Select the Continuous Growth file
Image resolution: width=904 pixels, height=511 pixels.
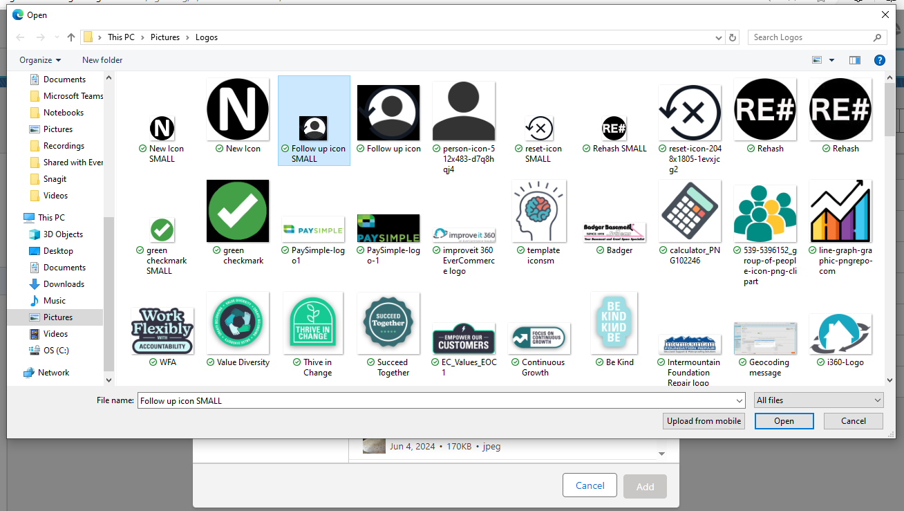click(539, 349)
